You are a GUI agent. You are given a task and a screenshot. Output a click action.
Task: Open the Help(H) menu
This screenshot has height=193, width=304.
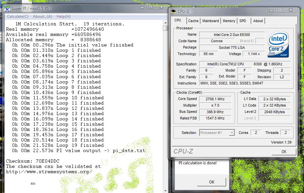tap(63, 16)
